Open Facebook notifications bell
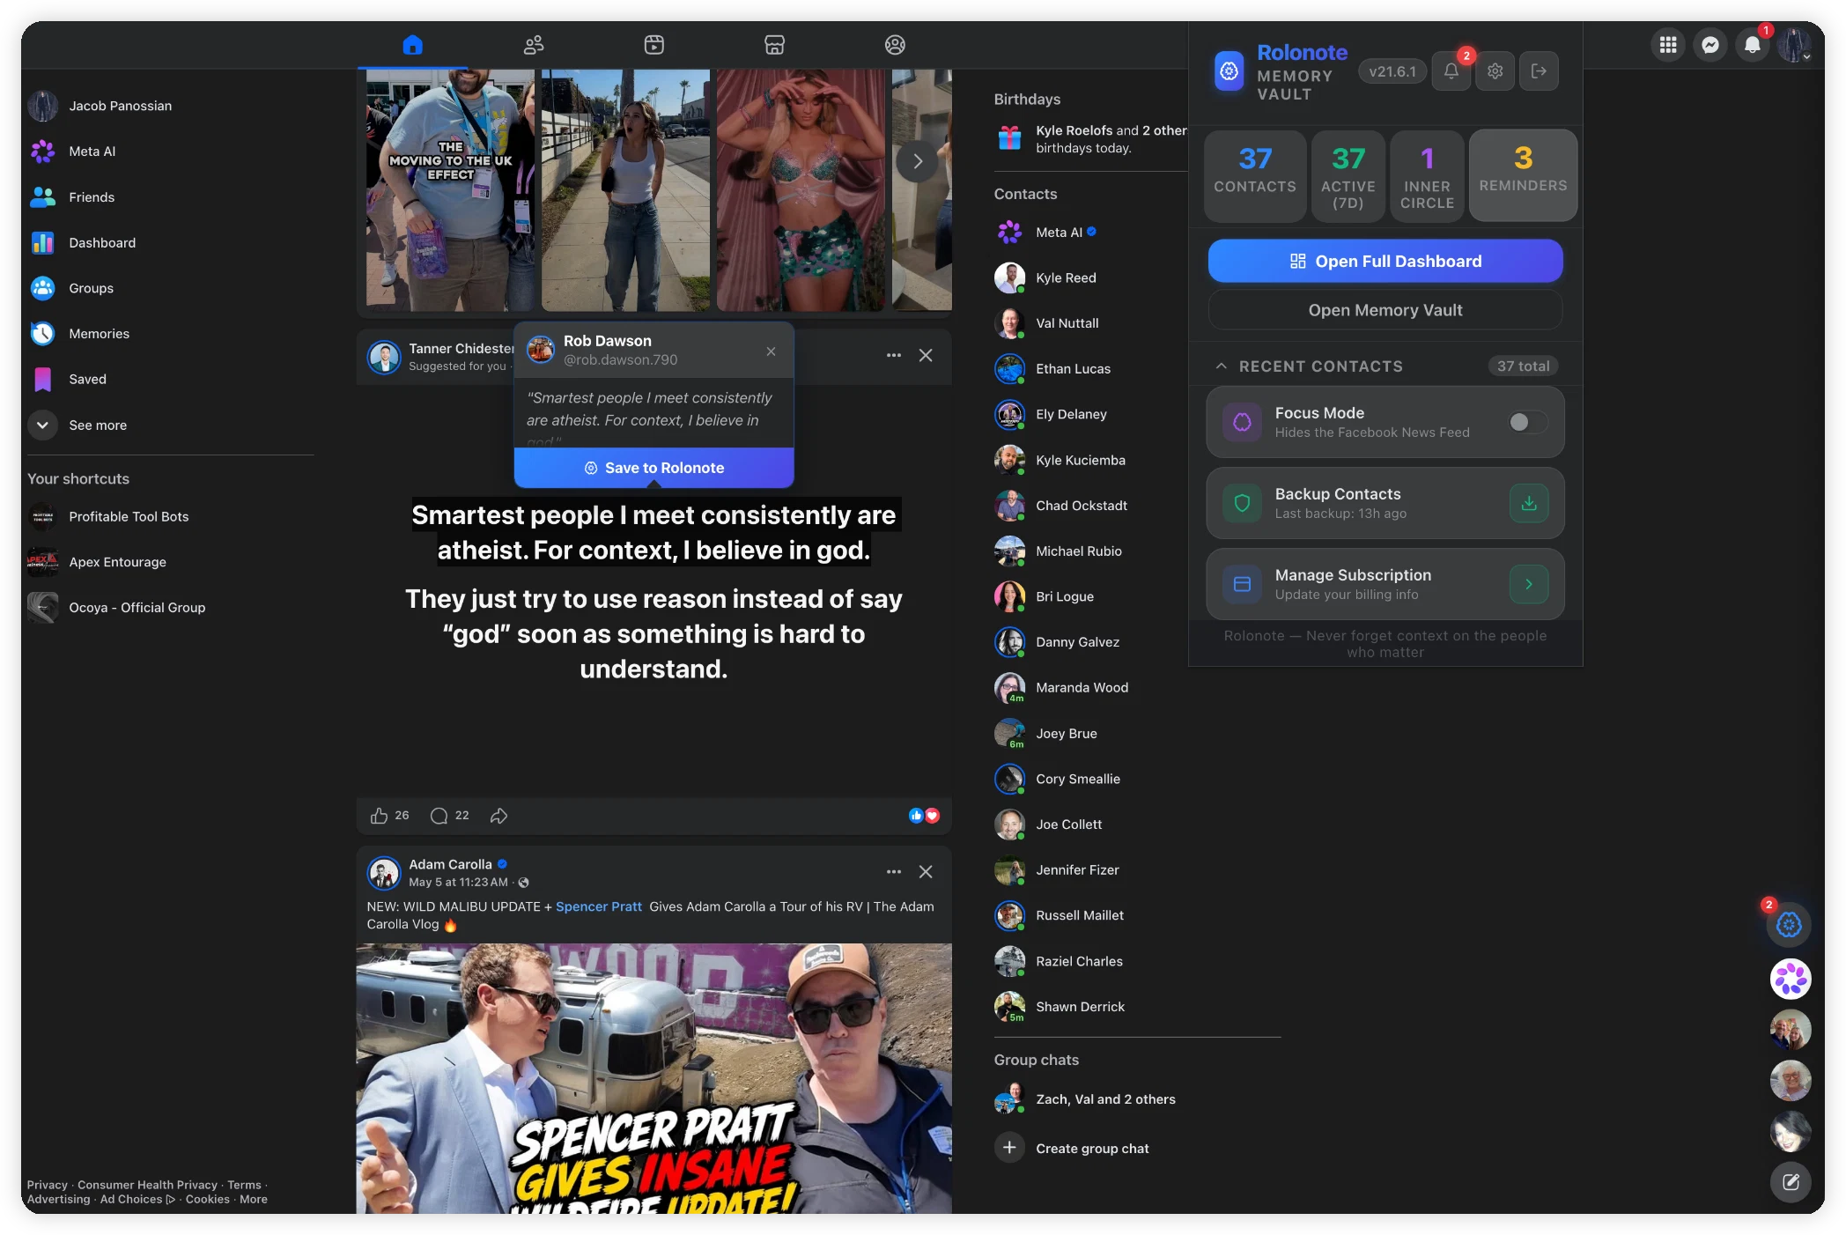Screen dimensions: 1846x1235 (x=1753, y=45)
